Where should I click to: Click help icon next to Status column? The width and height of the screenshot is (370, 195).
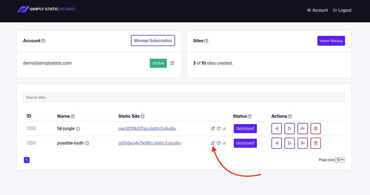point(250,116)
